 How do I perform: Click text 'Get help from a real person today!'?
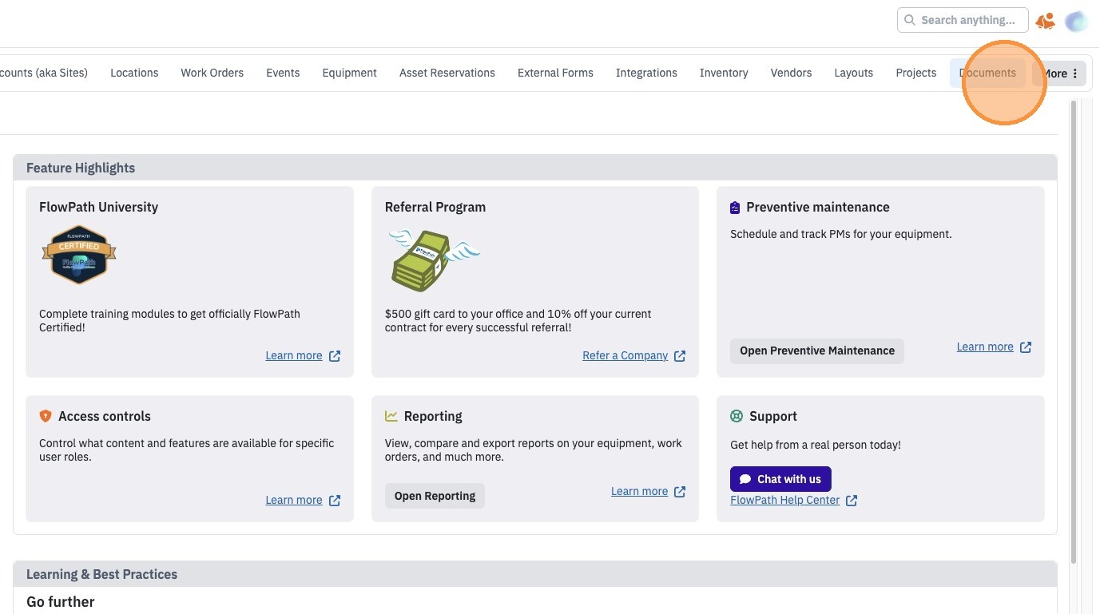[816, 446]
